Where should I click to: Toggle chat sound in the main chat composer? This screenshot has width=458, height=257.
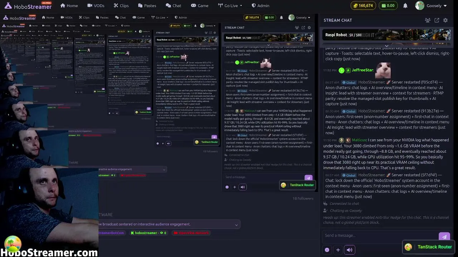tap(350, 250)
